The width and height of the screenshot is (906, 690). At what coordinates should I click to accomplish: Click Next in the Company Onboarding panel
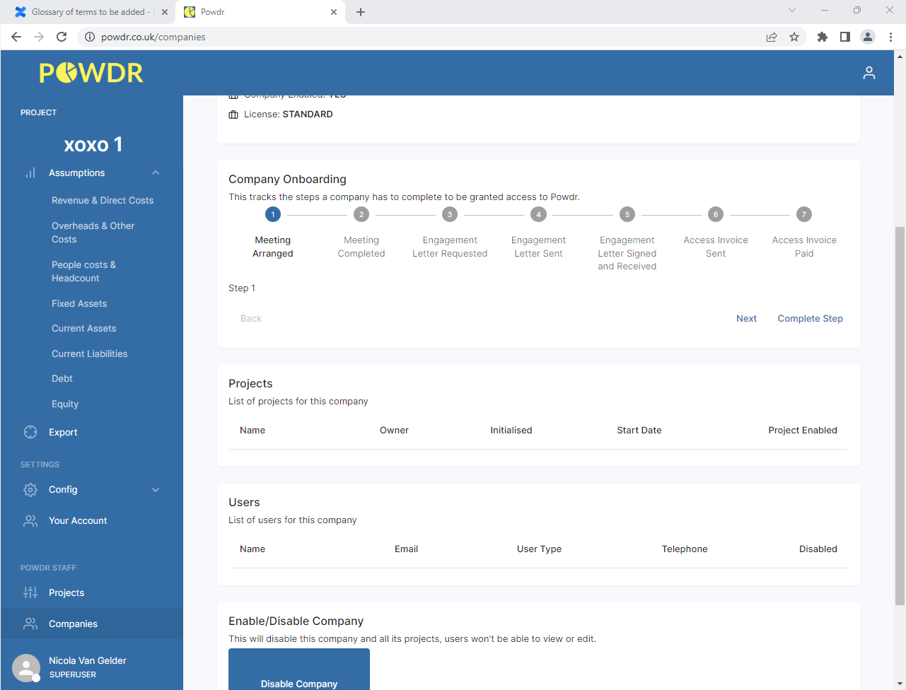coord(746,318)
